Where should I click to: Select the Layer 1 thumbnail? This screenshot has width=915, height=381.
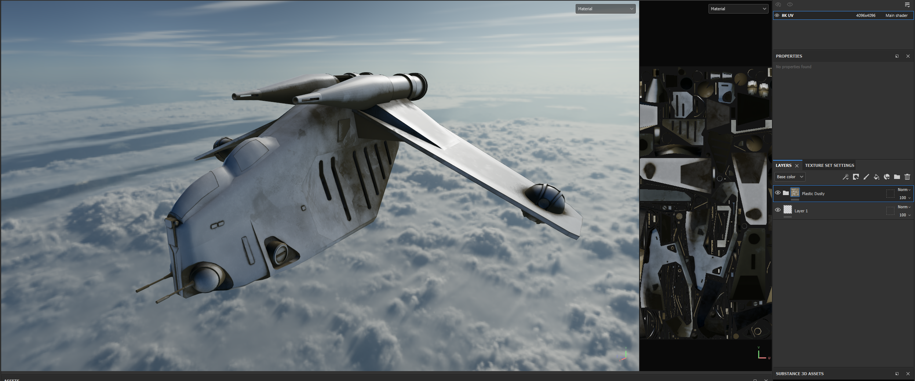[x=788, y=209]
